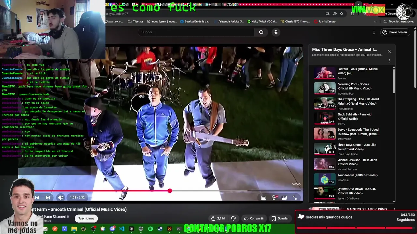Image resolution: width=417 pixels, height=234 pixels.
Task: Dislike the video with thumbs-down icon
Action: click(x=233, y=218)
